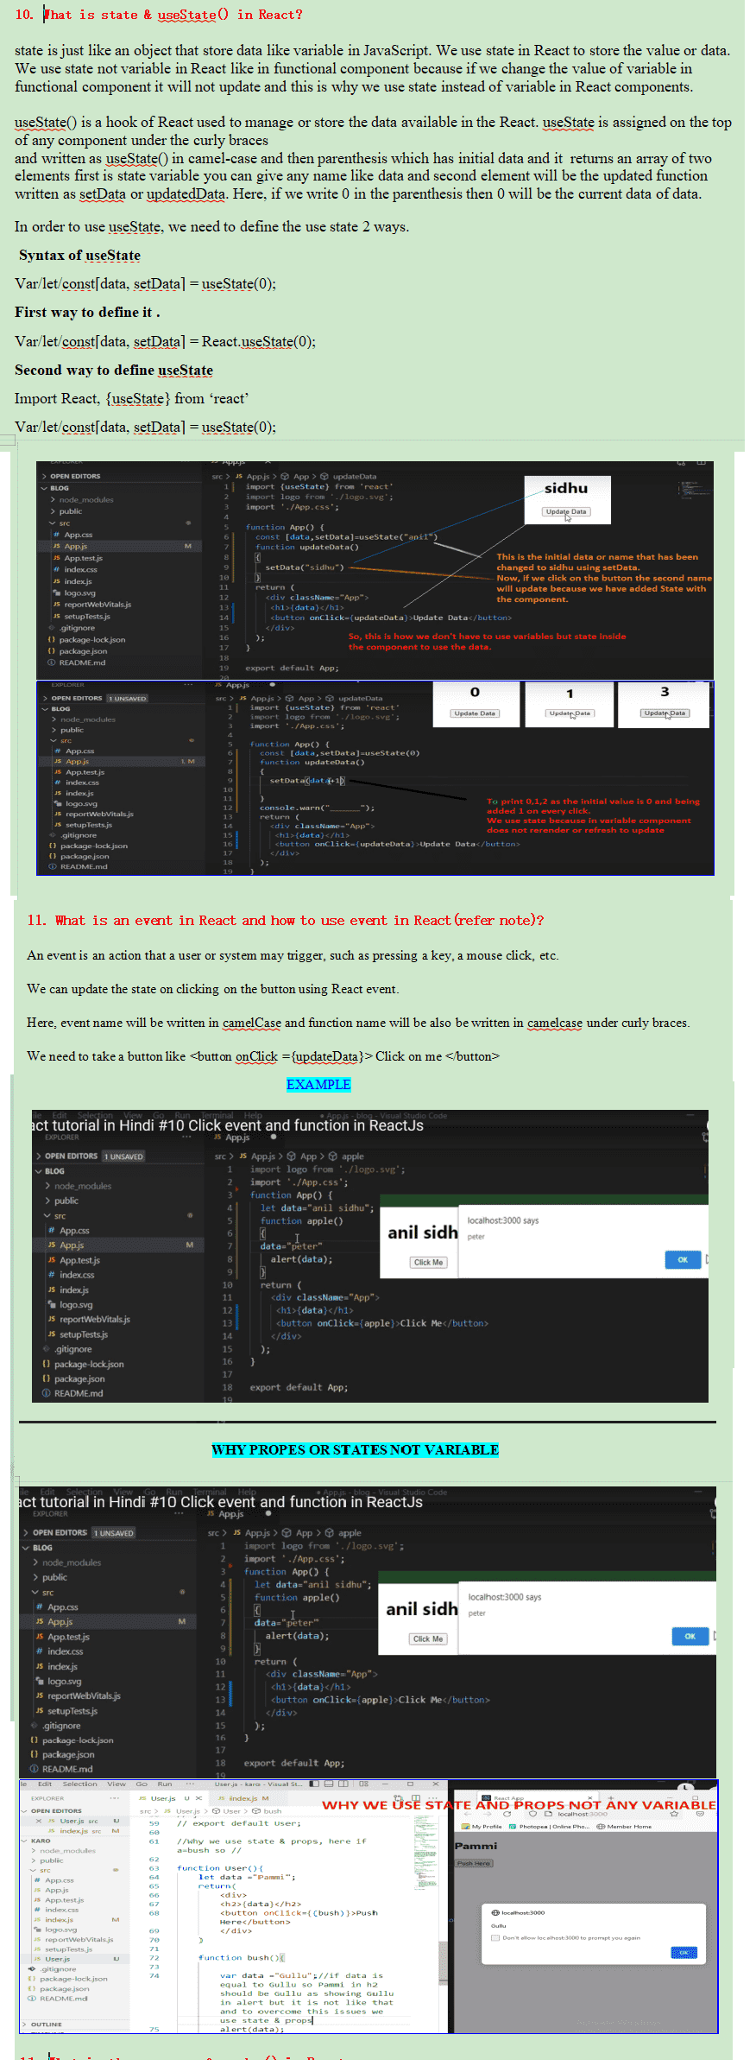Screen dimensions: 756x2066
Task: Open setupTests.js icon in useState(0) screenshot explorer
Action: [59, 825]
